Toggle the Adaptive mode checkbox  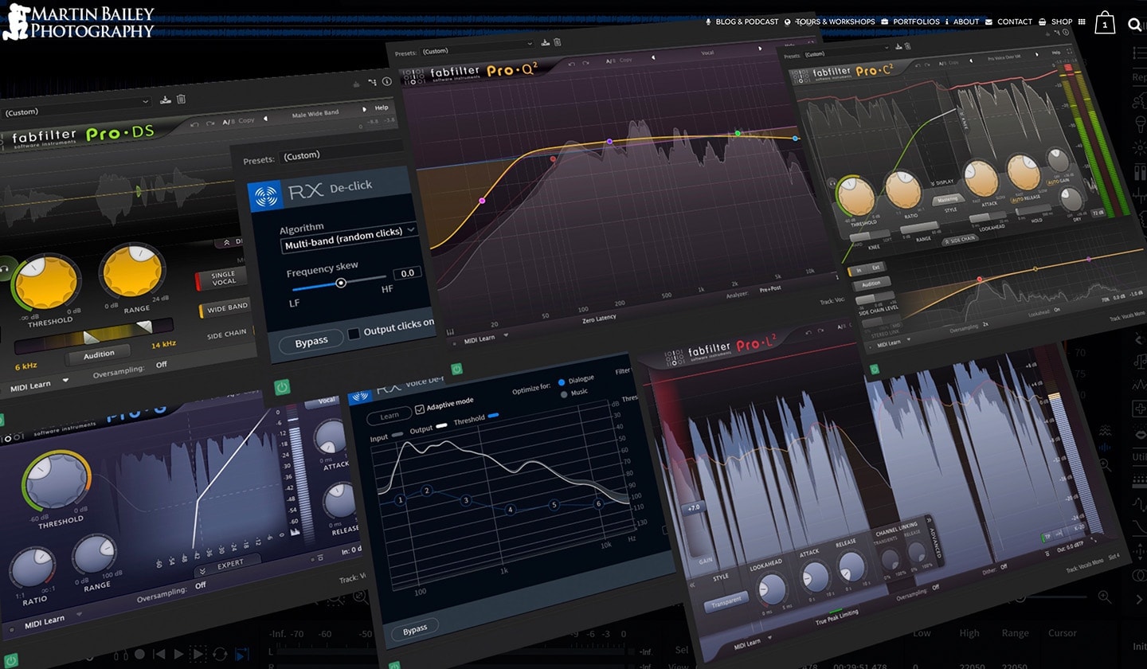tap(419, 409)
